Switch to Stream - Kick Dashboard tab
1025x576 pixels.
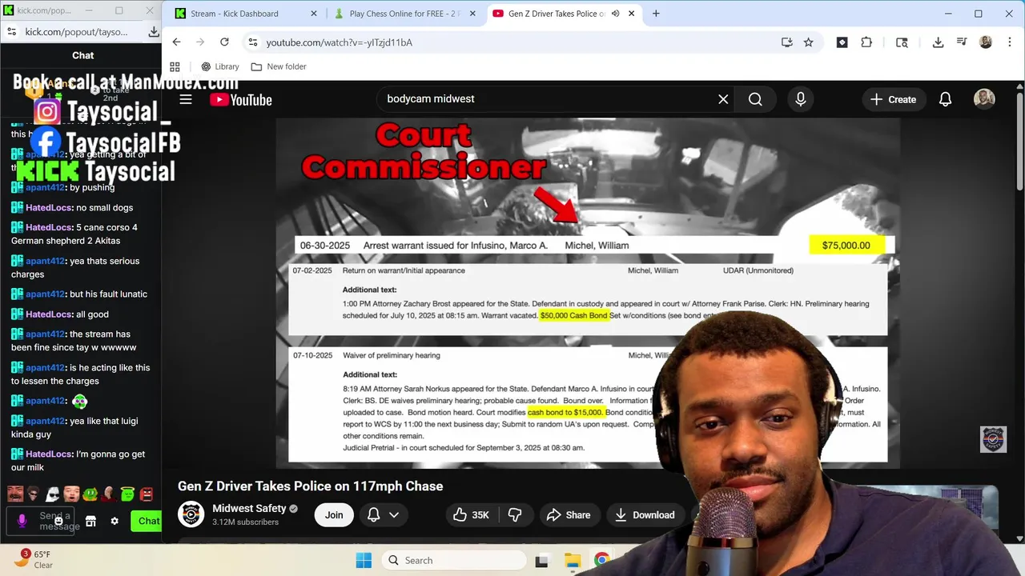click(x=235, y=14)
